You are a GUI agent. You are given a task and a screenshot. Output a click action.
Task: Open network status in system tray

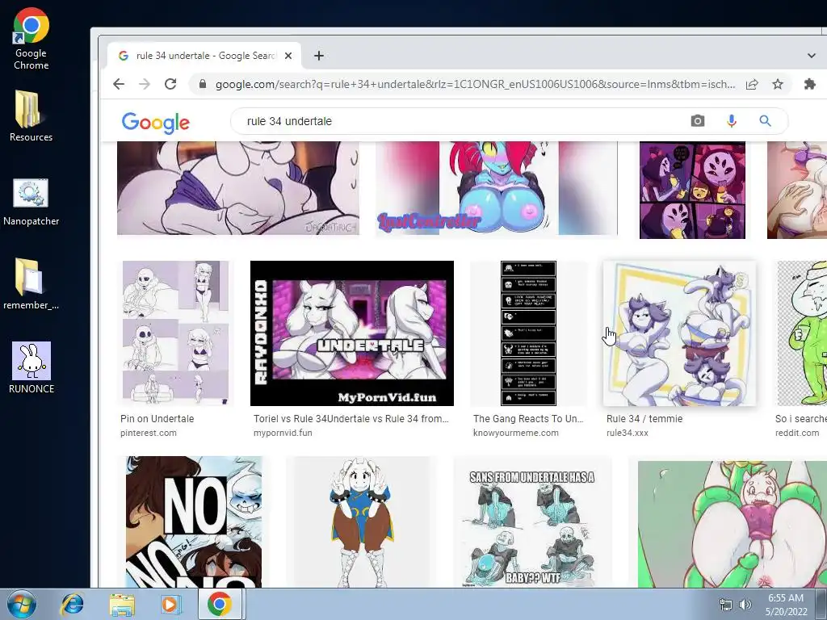coord(726,605)
